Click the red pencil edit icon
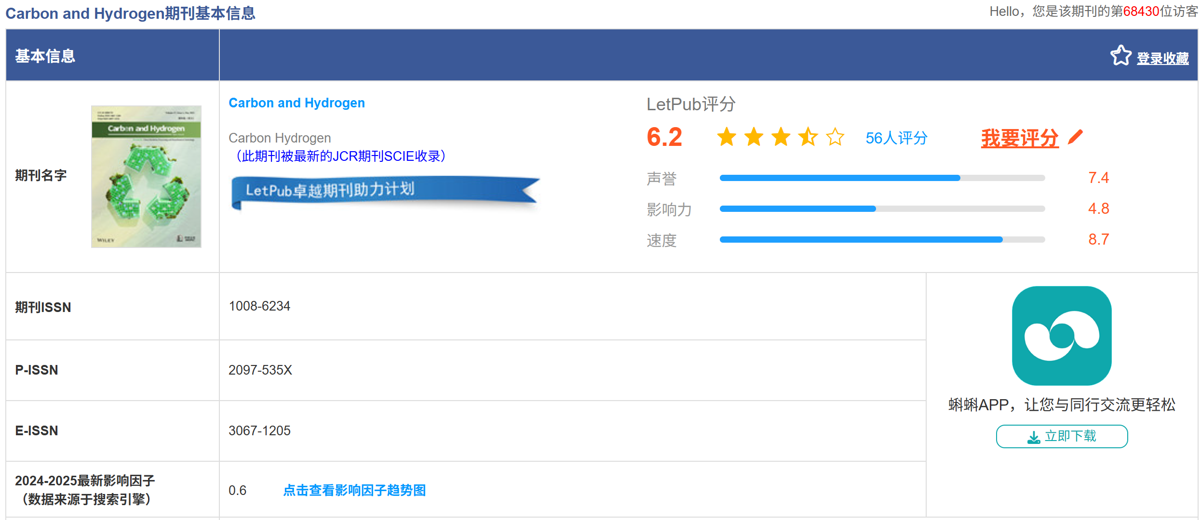 [1075, 137]
